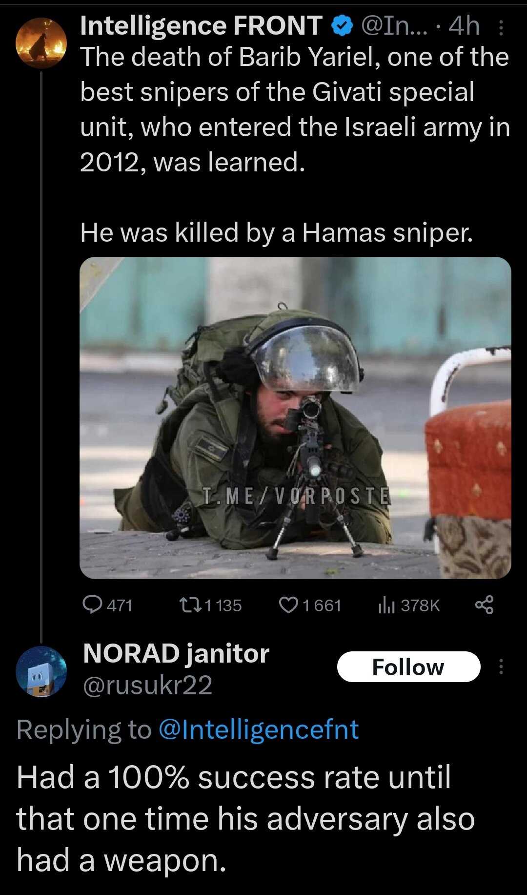
Task: View post analytics showing 378K views
Action: [x=409, y=605]
